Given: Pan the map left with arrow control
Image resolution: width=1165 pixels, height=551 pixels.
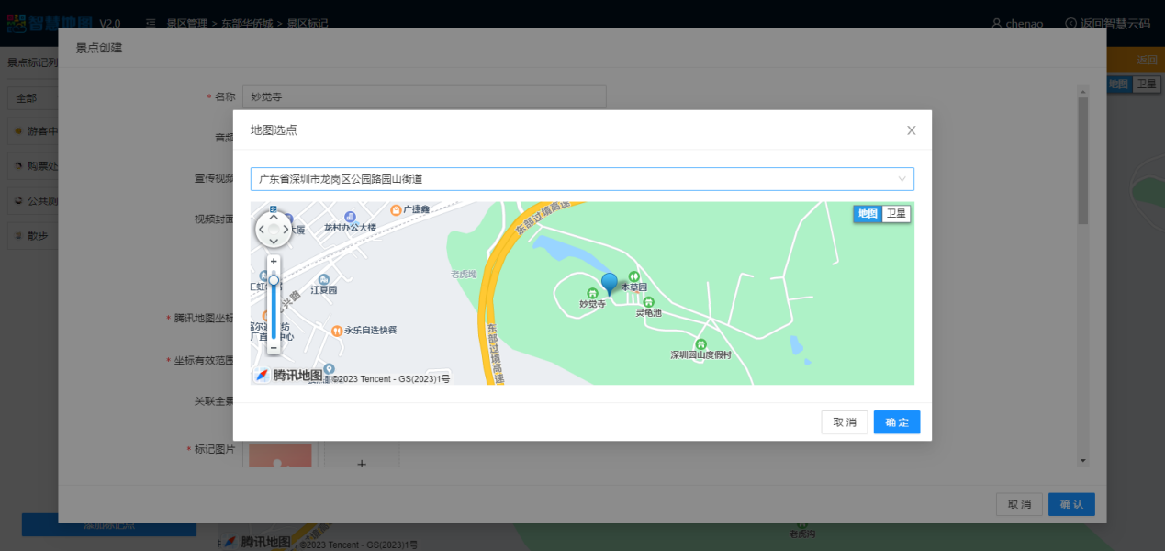Looking at the screenshot, I should click(x=260, y=229).
